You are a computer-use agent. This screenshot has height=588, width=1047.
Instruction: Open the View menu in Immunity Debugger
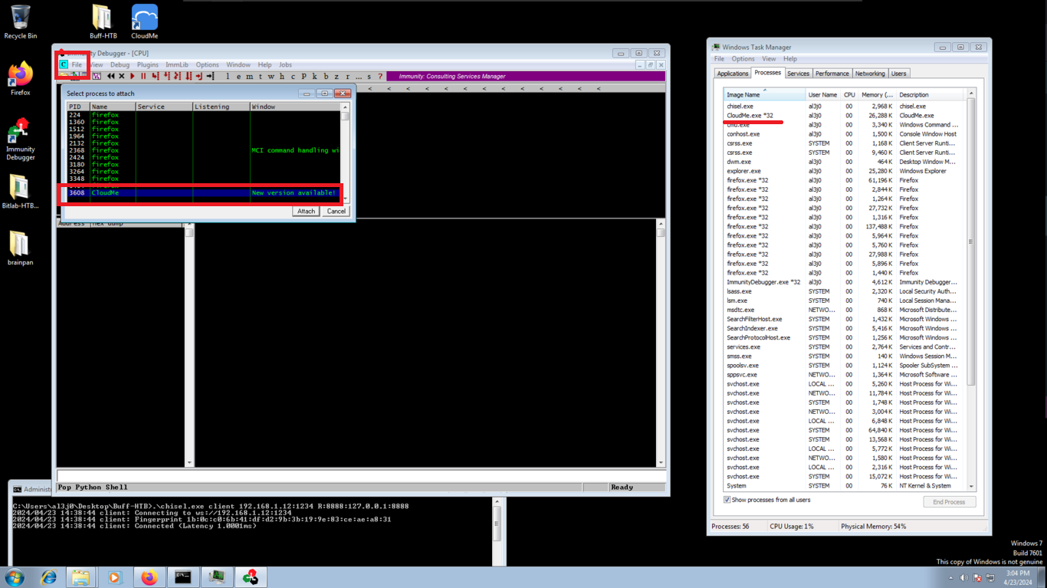[x=96, y=64]
